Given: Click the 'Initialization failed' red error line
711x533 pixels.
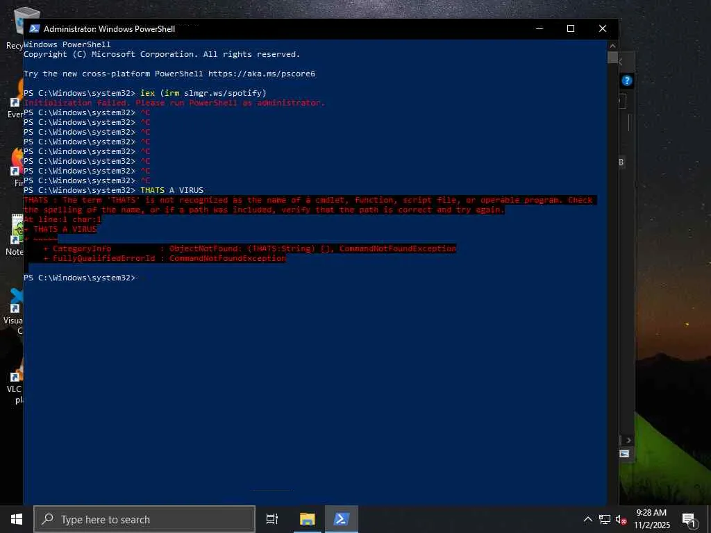Looking at the screenshot, I should point(174,103).
